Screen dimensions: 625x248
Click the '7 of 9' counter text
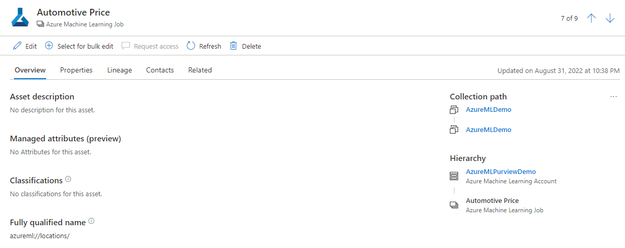(569, 18)
